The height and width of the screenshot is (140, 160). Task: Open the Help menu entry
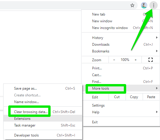point(121,112)
